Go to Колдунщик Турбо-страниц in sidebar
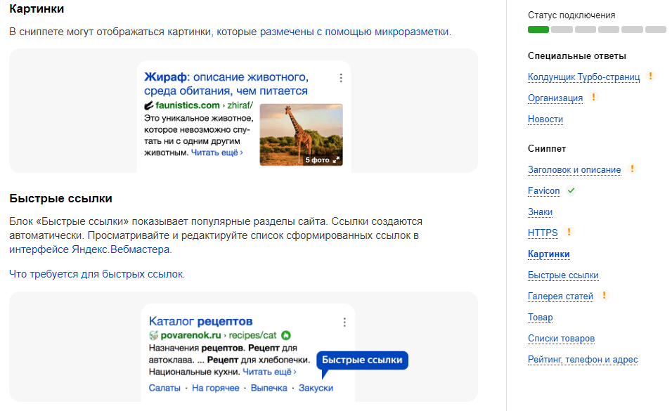This screenshot has width=672, height=411. coord(583,77)
